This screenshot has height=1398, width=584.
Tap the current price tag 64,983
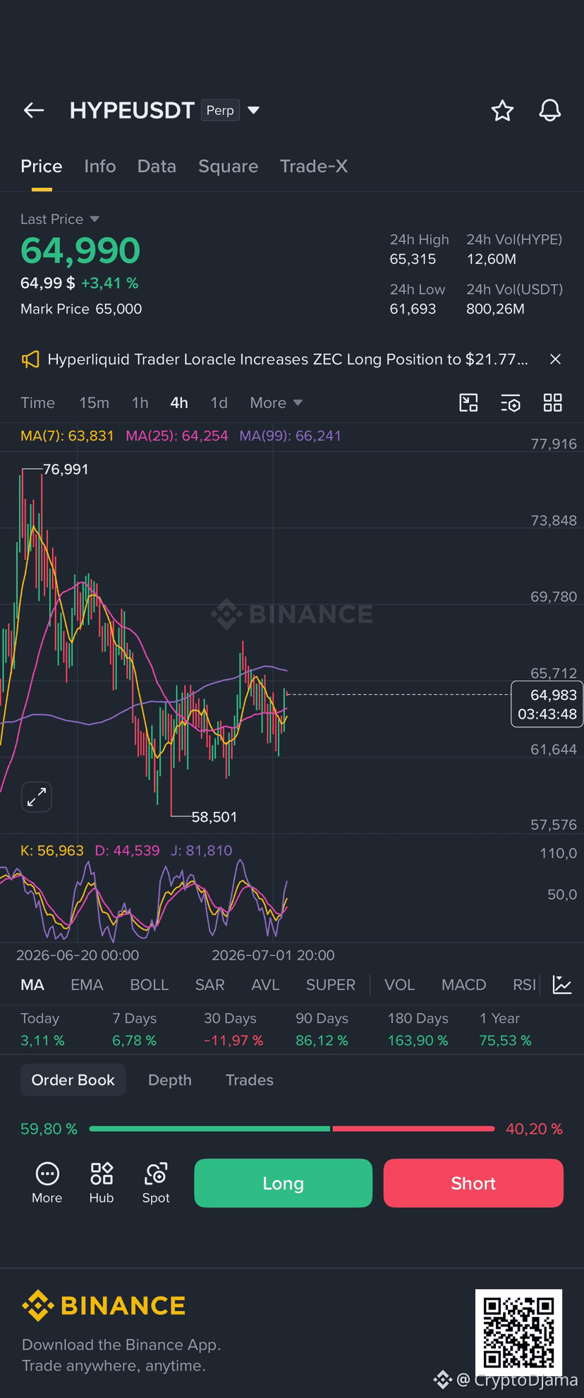click(x=547, y=704)
